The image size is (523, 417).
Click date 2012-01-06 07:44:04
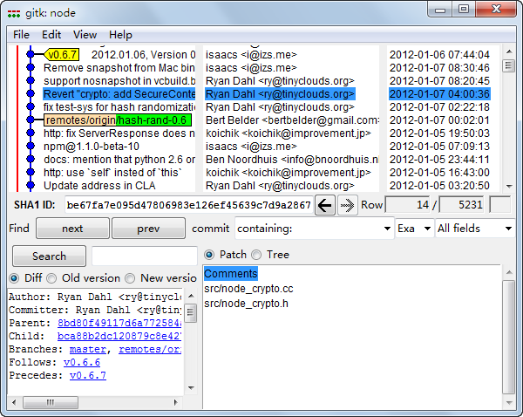[439, 54]
